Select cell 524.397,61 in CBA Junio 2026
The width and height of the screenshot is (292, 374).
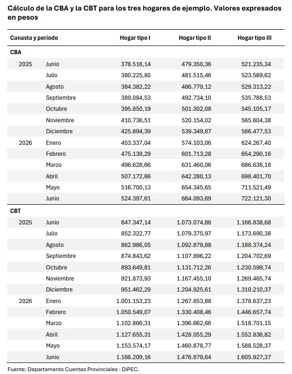[x=136, y=199]
